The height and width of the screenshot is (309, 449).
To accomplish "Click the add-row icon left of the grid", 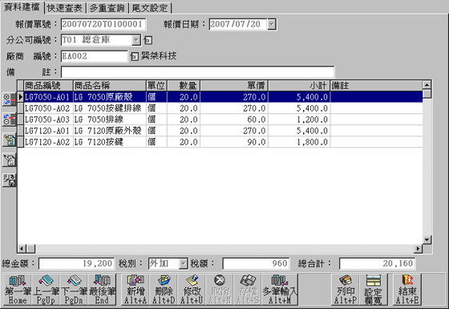I will 10,100.
